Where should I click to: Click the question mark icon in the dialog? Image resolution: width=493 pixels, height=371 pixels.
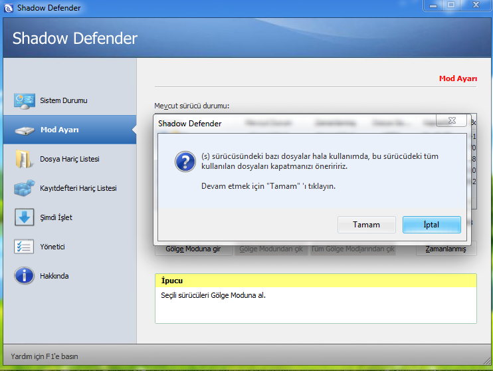pyautogui.click(x=185, y=162)
